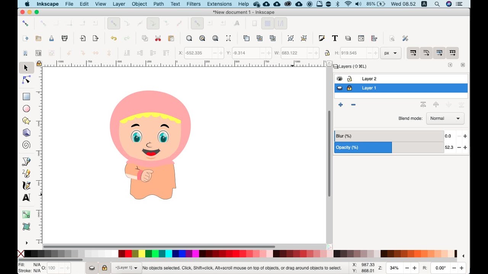Toggle current layer lock in status bar
Viewport: 488px width, 274px height.
[104, 268]
